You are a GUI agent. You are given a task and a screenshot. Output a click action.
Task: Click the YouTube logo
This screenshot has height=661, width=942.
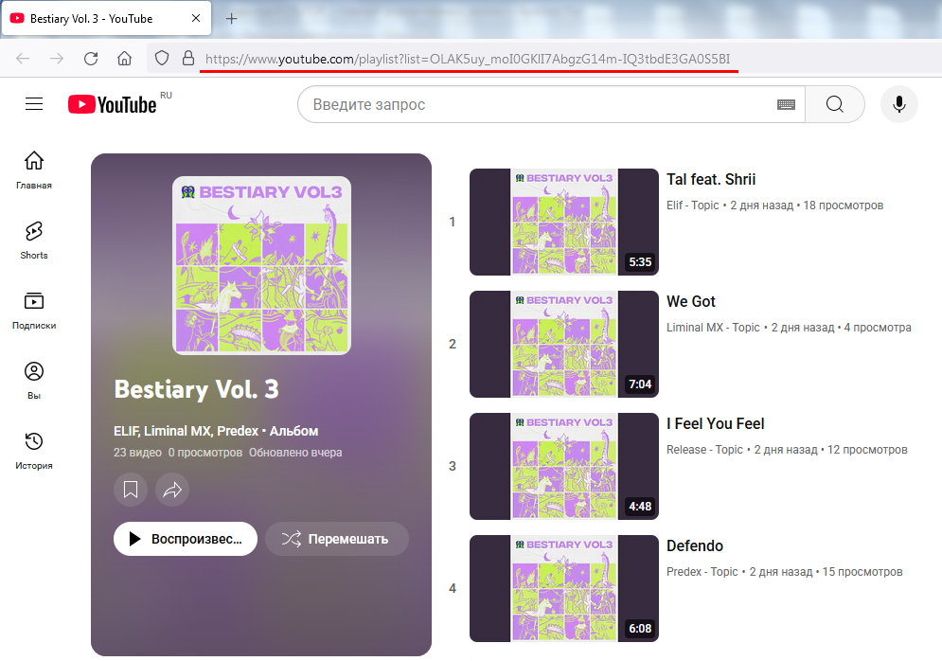pos(112,104)
